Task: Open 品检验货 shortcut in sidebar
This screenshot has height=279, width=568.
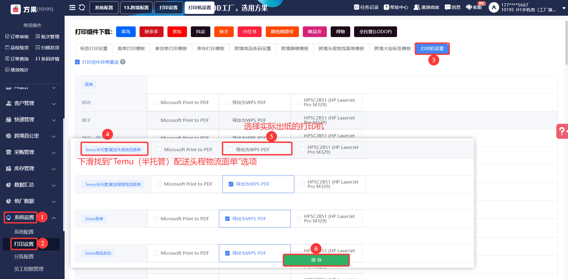Action: (17, 47)
